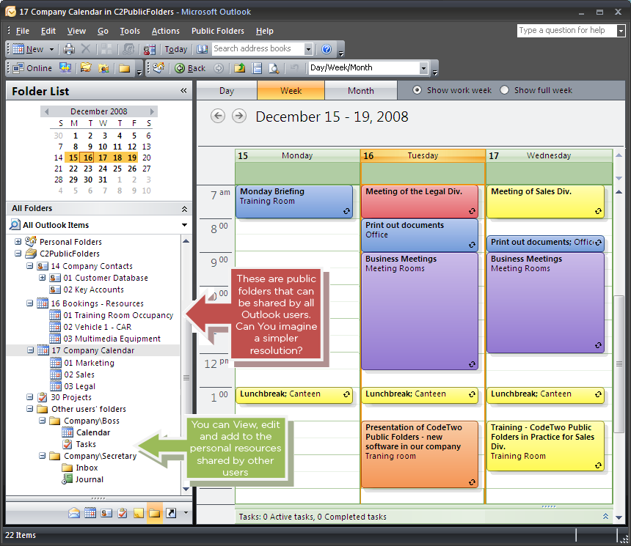
Task: Click the Print icon in toolbar
Action: click(x=69, y=49)
